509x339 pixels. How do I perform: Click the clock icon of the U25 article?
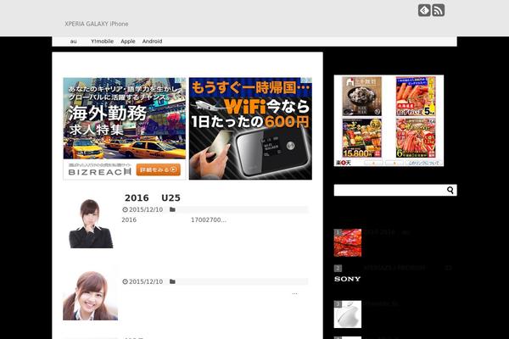tap(125, 209)
